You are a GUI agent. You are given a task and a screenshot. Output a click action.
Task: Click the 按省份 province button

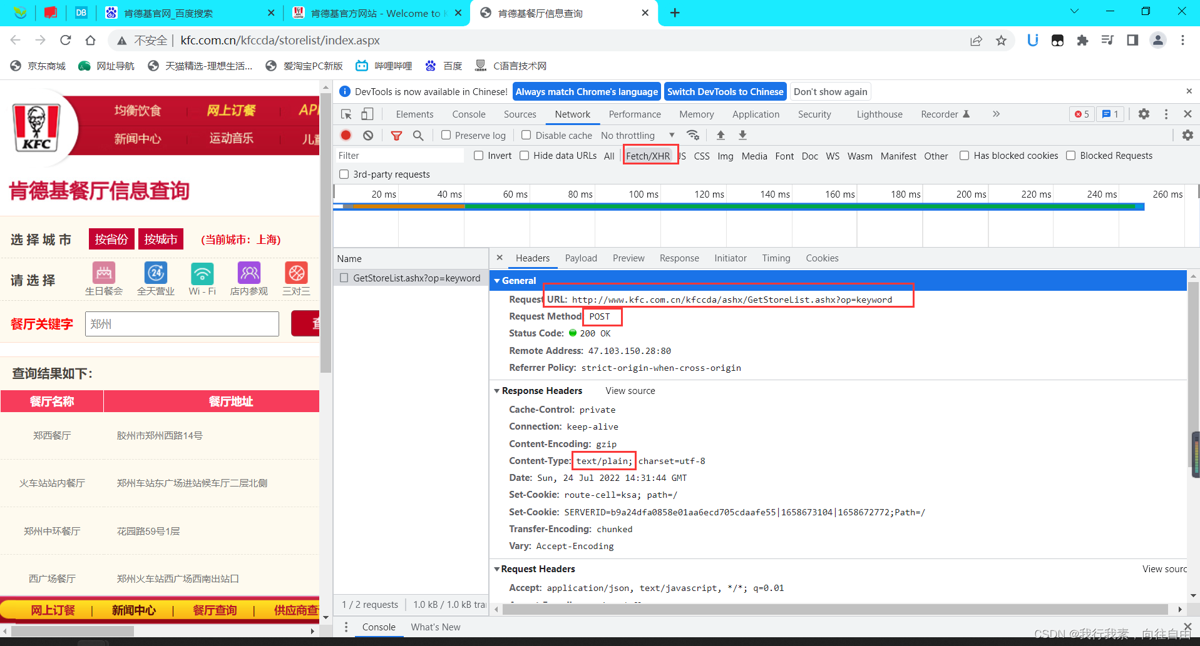[111, 239]
